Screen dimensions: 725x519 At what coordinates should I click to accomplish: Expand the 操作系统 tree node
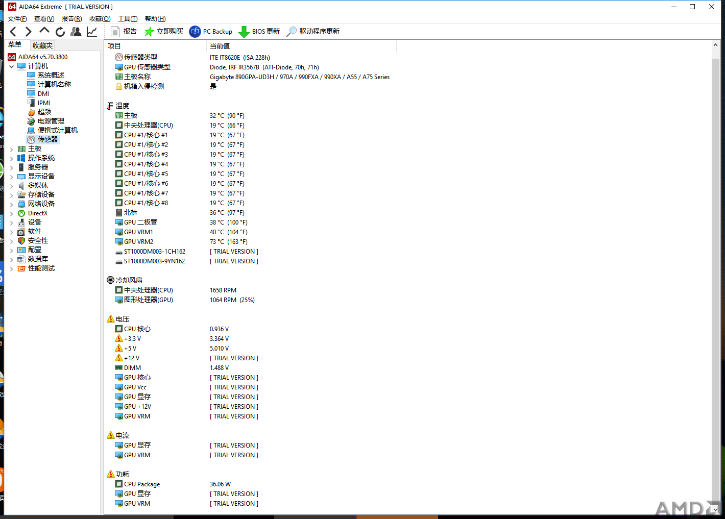11,158
